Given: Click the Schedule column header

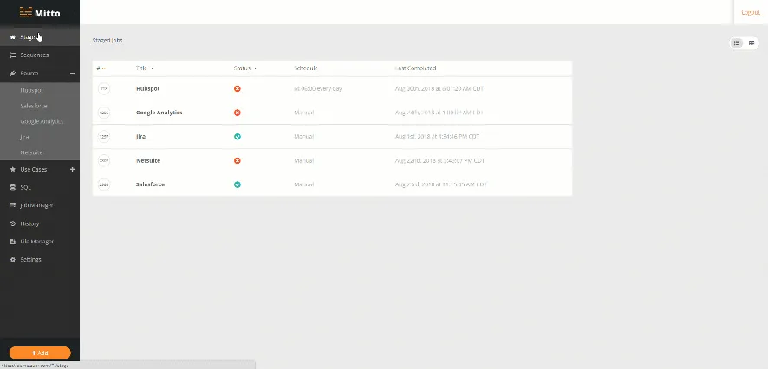Looking at the screenshot, I should pyautogui.click(x=306, y=68).
